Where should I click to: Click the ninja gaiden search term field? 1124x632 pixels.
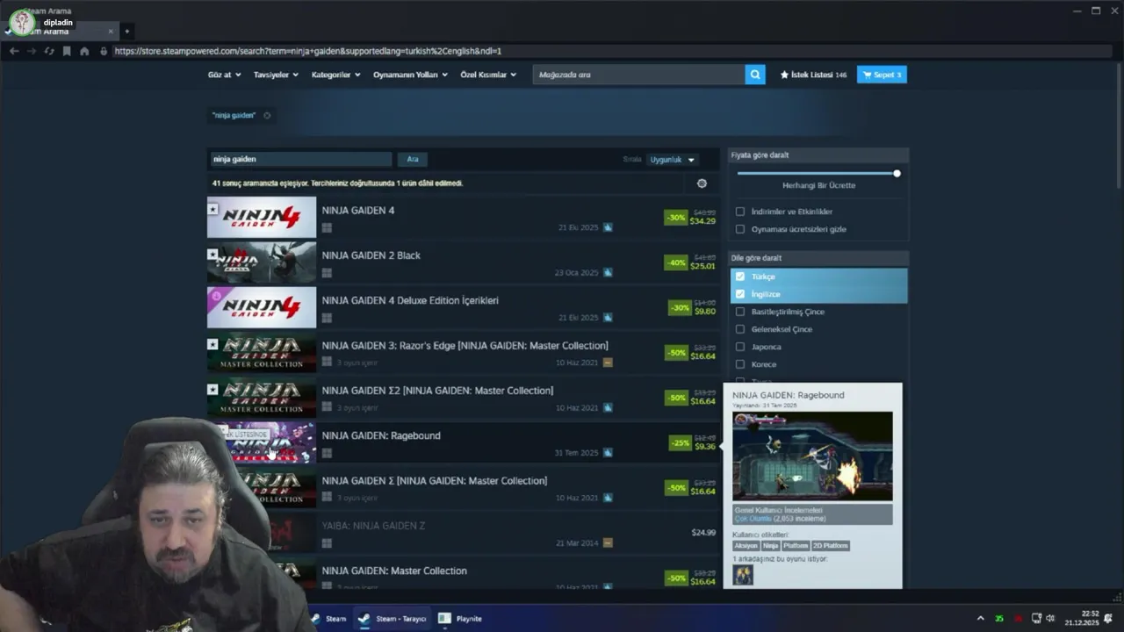click(300, 159)
